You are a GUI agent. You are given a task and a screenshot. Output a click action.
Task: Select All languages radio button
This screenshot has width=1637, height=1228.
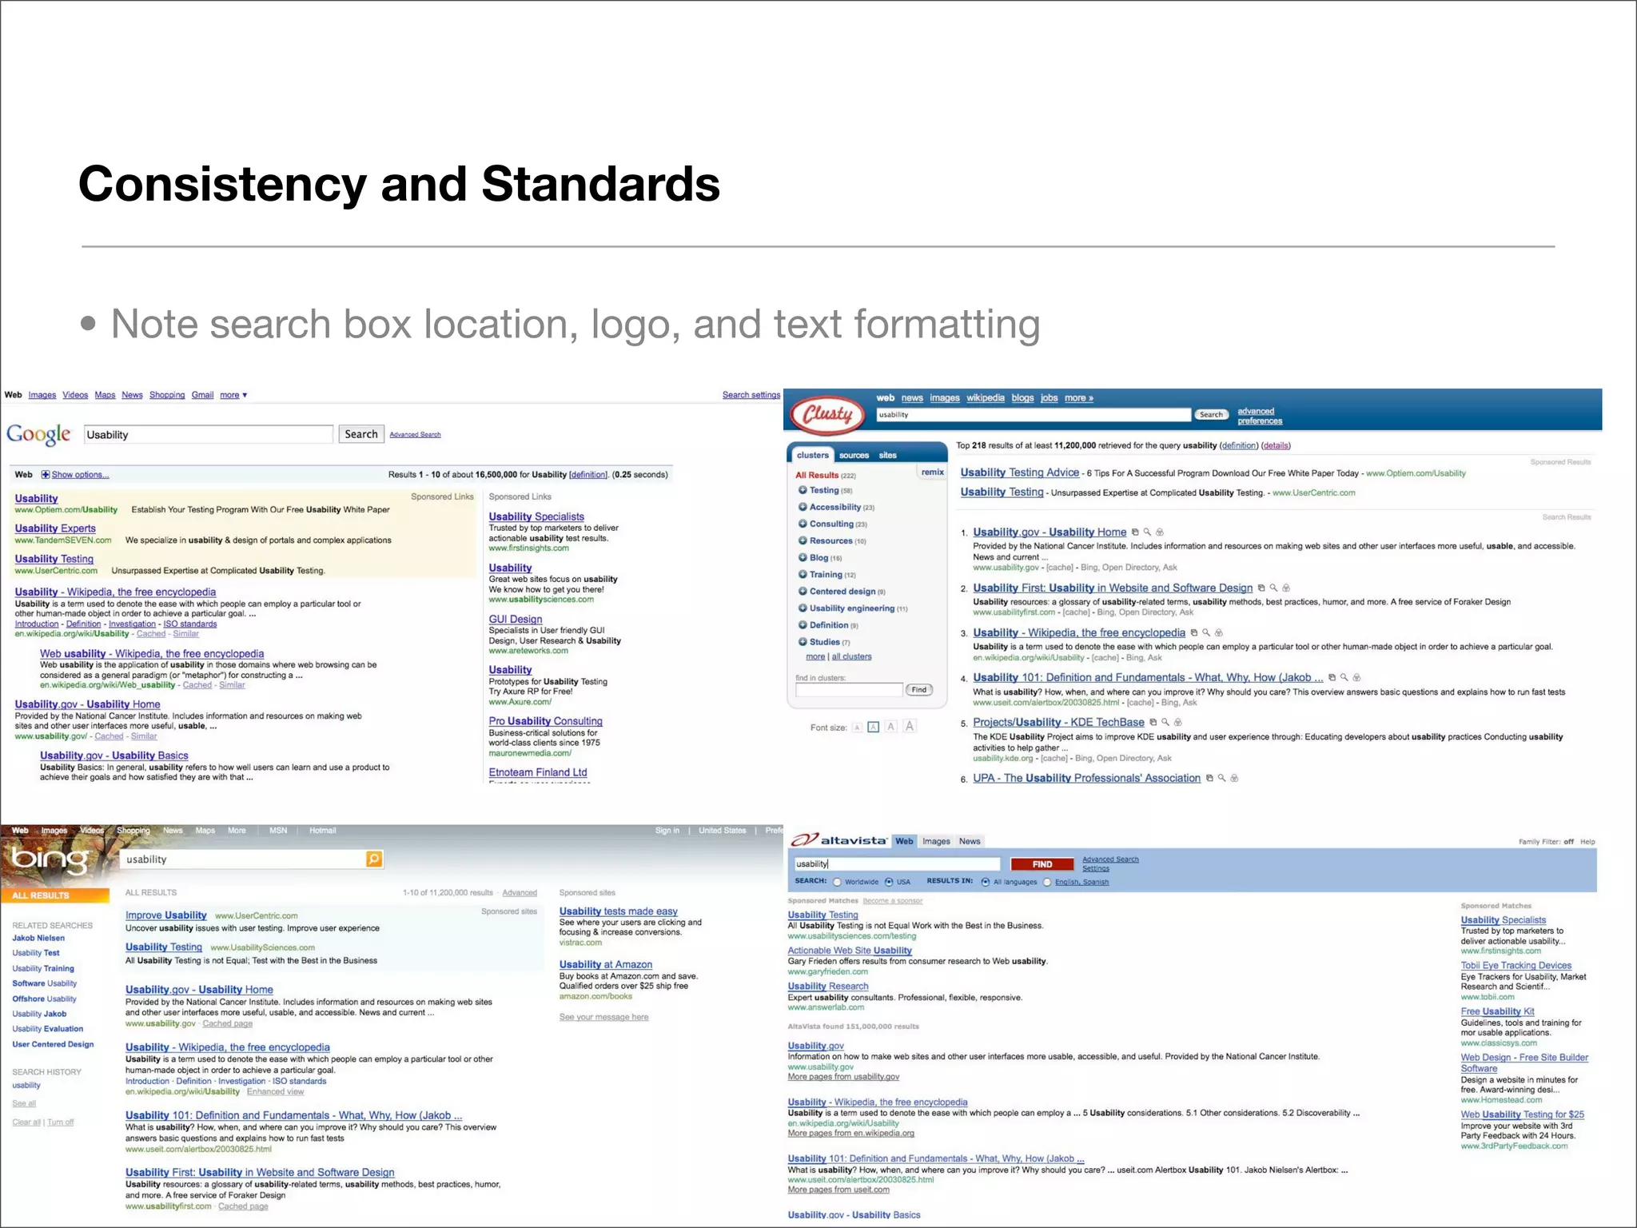click(x=986, y=883)
